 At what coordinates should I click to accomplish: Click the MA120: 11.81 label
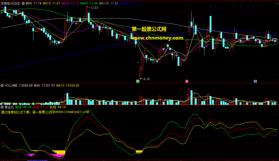108,3
